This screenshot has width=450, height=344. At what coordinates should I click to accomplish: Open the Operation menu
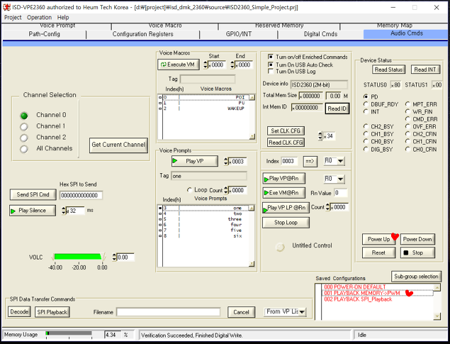[x=39, y=18]
